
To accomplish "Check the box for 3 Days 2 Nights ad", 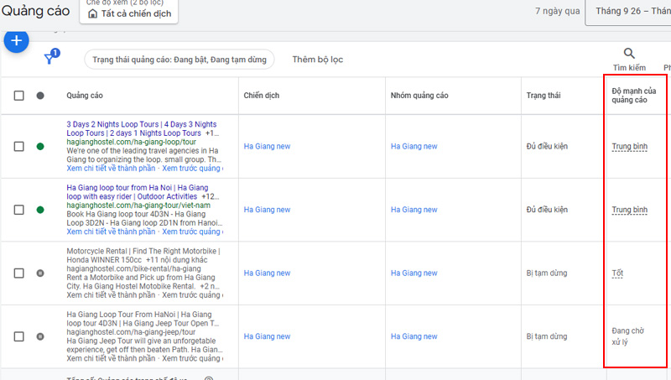I will coord(19,147).
